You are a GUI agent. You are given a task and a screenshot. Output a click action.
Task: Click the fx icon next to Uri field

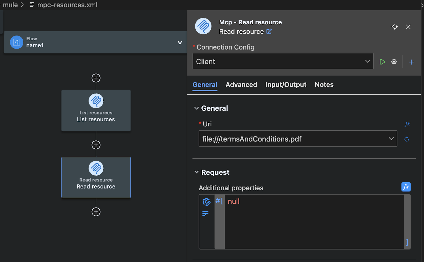408,124
